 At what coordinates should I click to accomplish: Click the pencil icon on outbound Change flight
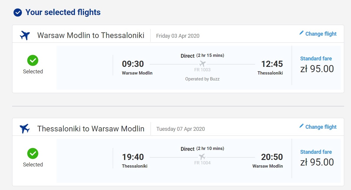(301, 33)
